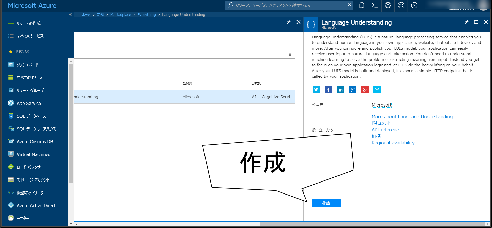
Task: Open the More about Language Understanding link
Action: (412, 117)
